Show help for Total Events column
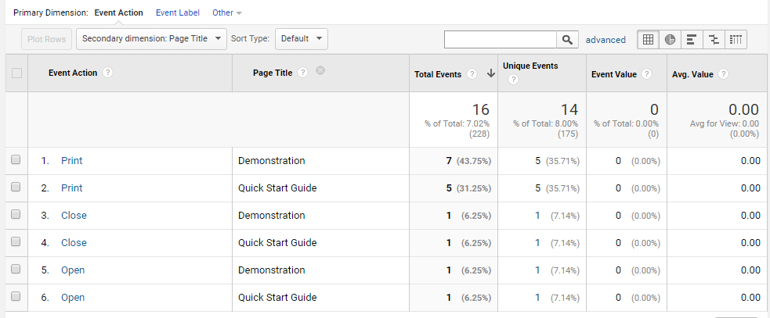The width and height of the screenshot is (770, 318). coord(472,74)
